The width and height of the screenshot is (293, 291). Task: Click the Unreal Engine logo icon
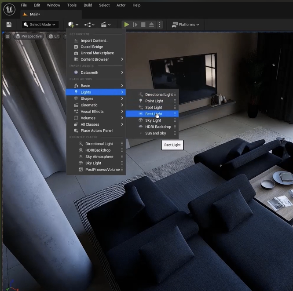[9, 9]
